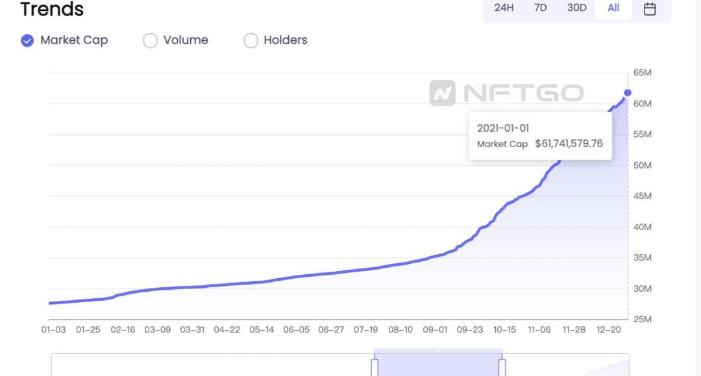Switch to the 7D time range
The width and height of the screenshot is (701, 376).
point(540,8)
